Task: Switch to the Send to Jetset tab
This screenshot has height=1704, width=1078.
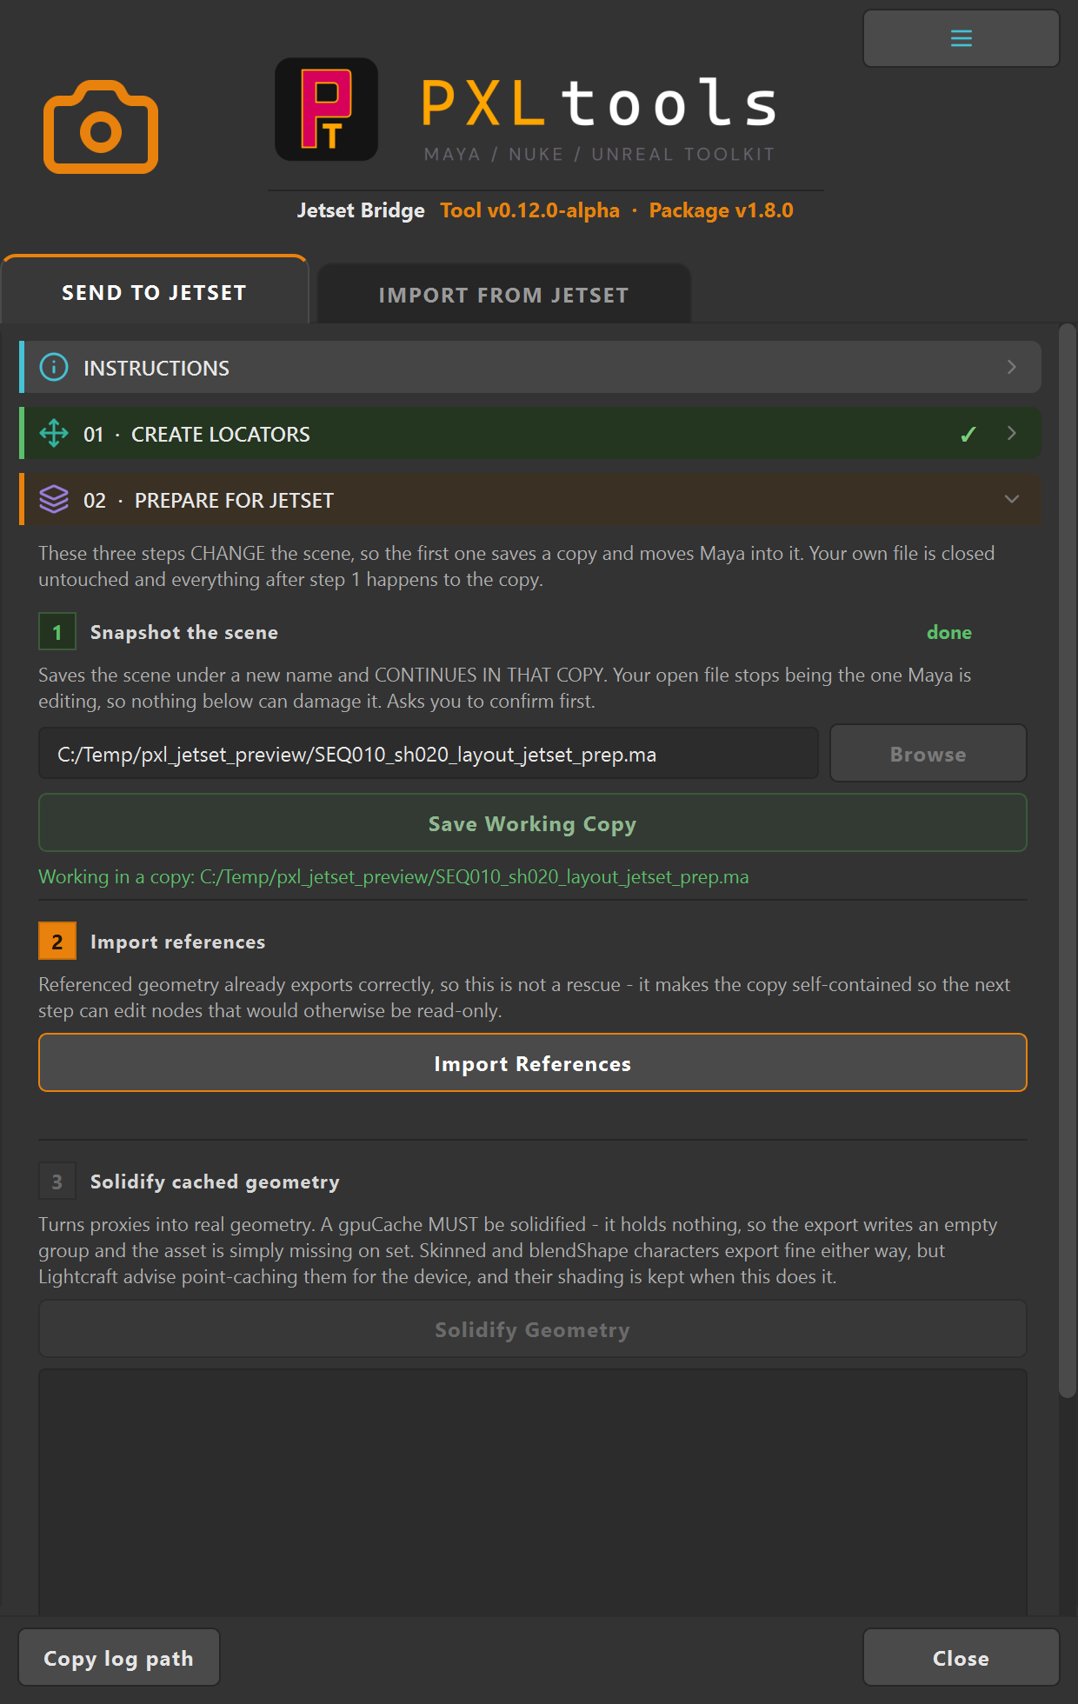Action: 155,291
